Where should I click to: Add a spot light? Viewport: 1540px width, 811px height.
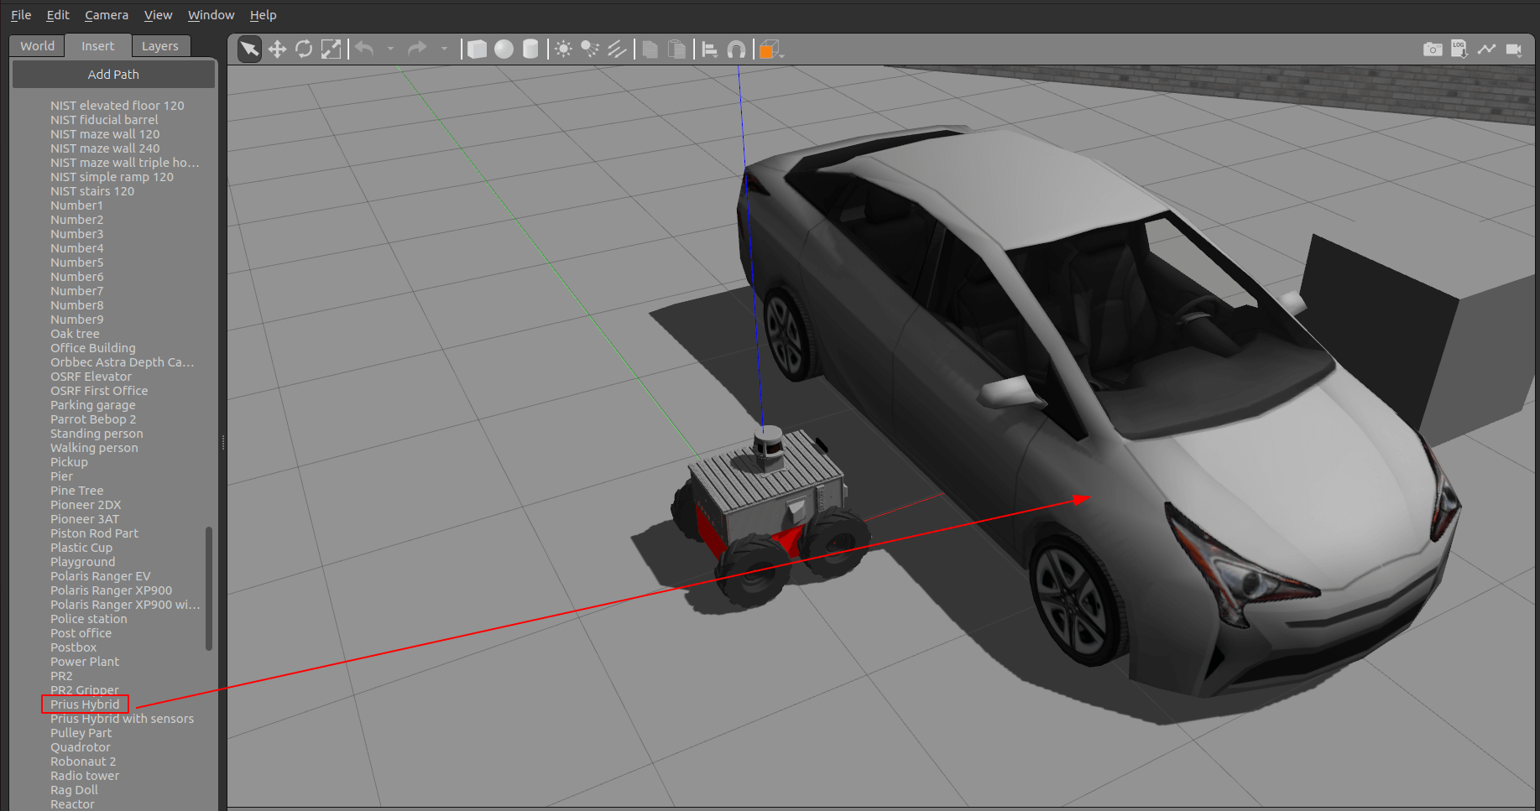coord(591,49)
